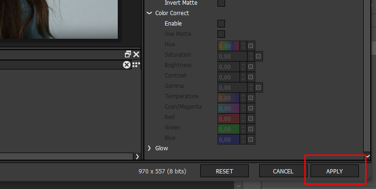376x189 pixels.
Task: Open grid view options icon
Action: pyautogui.click(x=136, y=65)
